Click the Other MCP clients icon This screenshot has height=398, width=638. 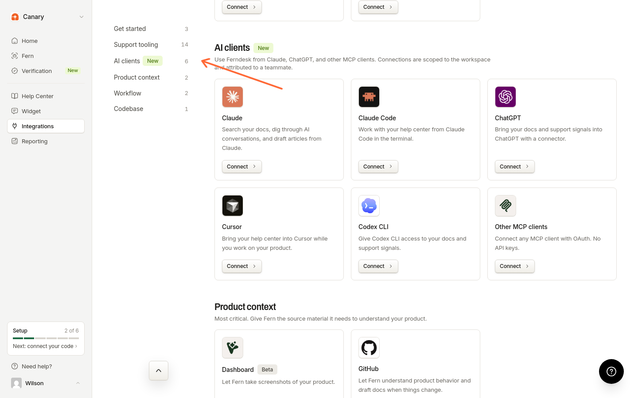(x=506, y=206)
